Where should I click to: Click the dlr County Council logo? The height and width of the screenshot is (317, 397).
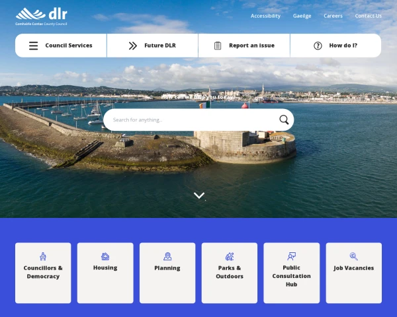click(41, 16)
